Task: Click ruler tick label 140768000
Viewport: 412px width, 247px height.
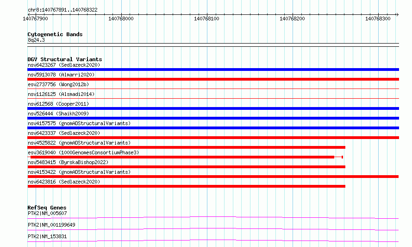Action: point(121,19)
